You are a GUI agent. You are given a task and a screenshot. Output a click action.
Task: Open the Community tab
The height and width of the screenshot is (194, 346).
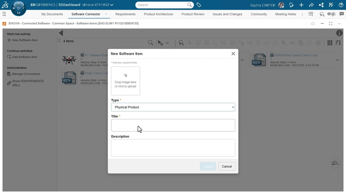(259, 14)
